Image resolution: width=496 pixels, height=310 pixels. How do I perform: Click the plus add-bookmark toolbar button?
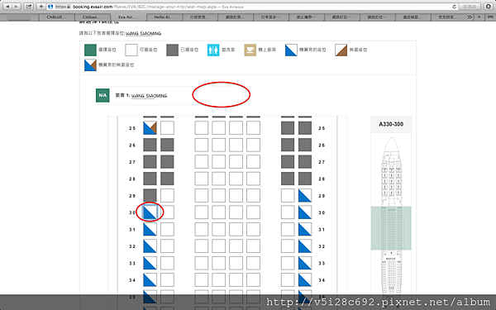click(41, 7)
